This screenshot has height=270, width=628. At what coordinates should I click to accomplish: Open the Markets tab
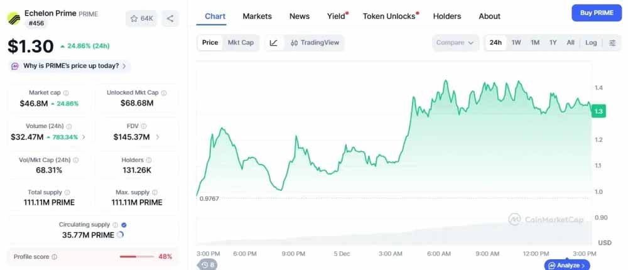[x=257, y=16]
